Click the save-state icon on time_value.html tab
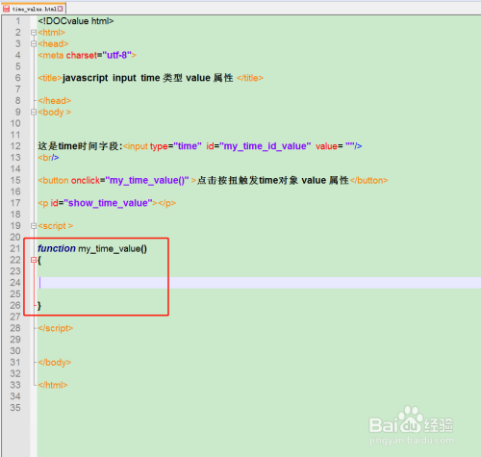Image resolution: width=481 pixels, height=457 pixels. point(6,9)
